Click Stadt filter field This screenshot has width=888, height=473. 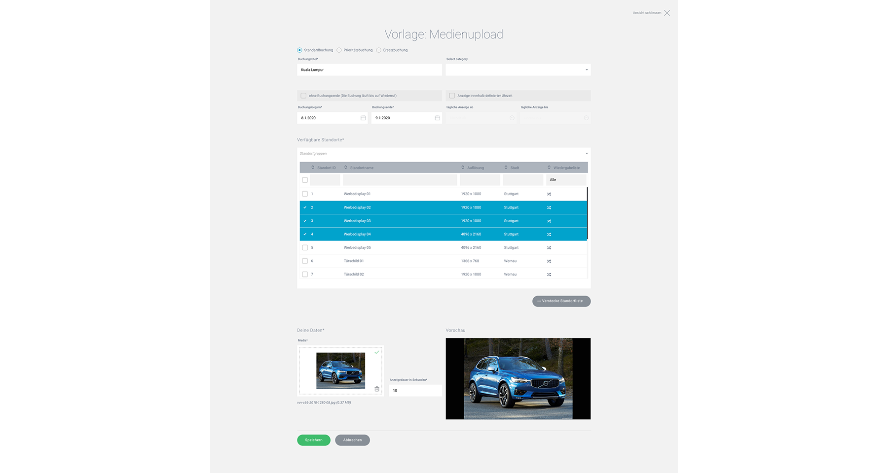tap(523, 180)
